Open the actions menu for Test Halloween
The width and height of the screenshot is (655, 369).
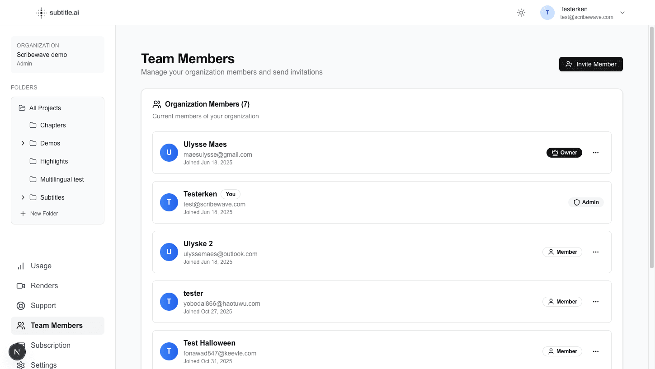click(595, 351)
